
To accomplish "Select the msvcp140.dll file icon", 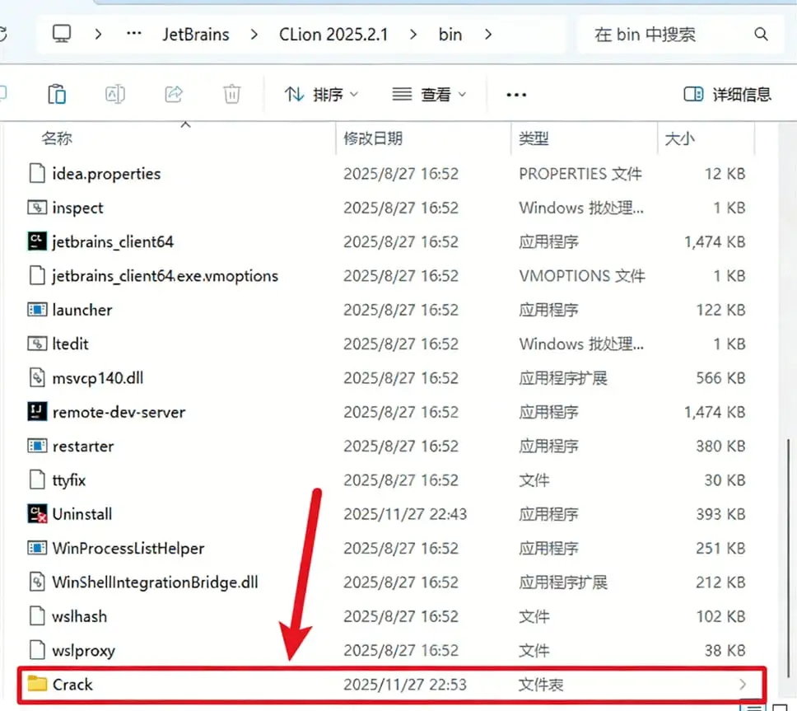I will click(x=37, y=378).
